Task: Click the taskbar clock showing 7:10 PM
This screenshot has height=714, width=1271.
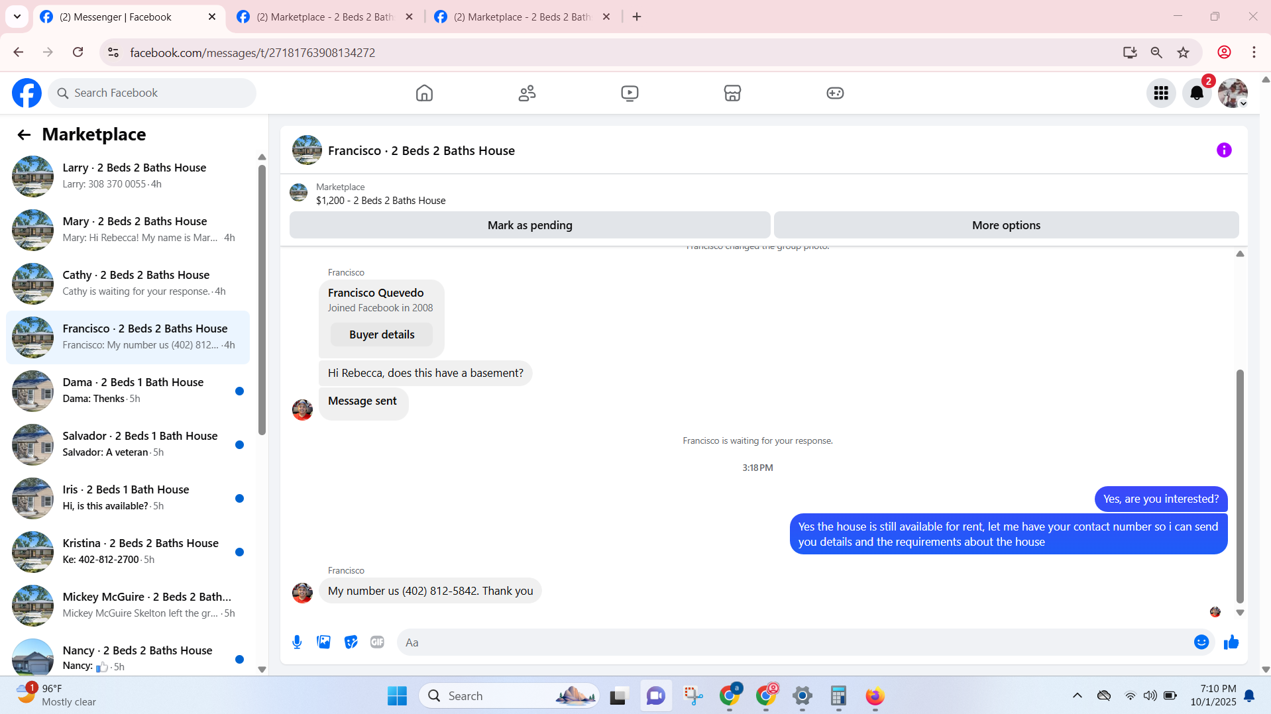Action: (1213, 695)
